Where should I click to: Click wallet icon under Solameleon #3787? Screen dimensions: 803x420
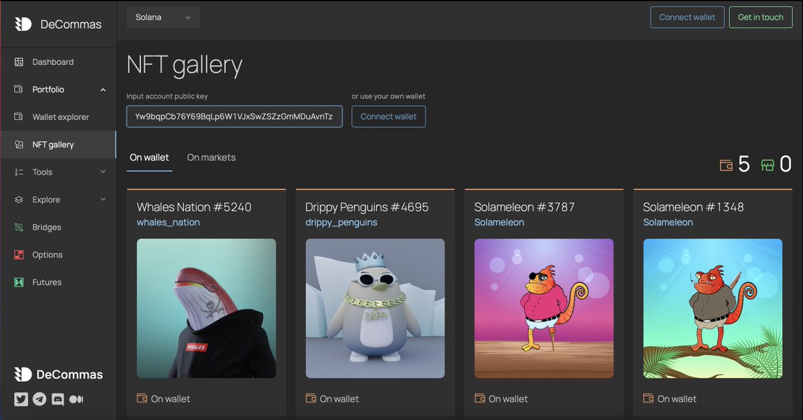pos(480,398)
